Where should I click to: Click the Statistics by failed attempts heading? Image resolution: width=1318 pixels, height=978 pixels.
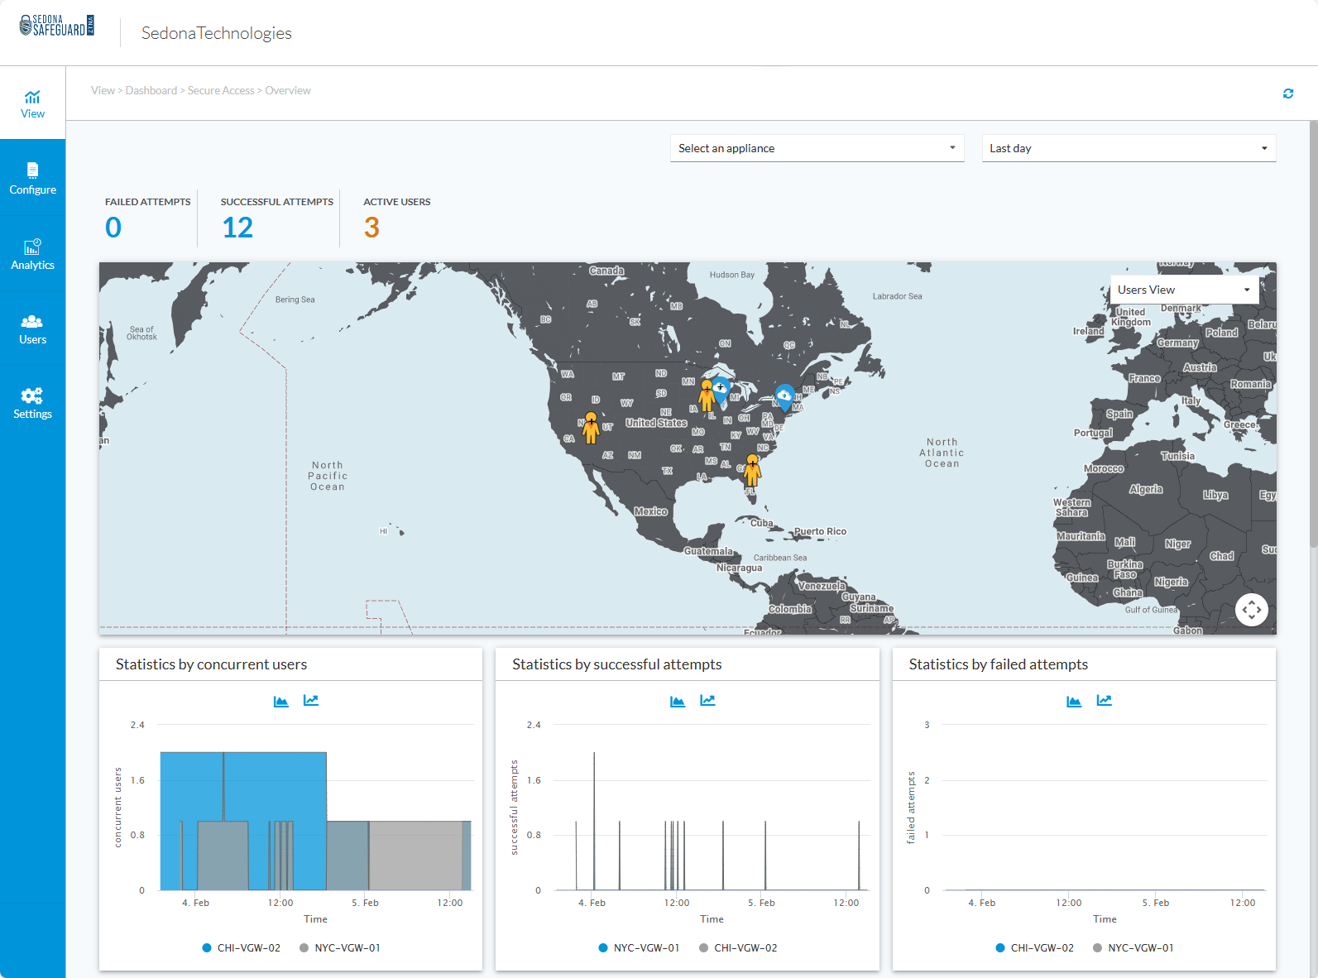coord(998,664)
